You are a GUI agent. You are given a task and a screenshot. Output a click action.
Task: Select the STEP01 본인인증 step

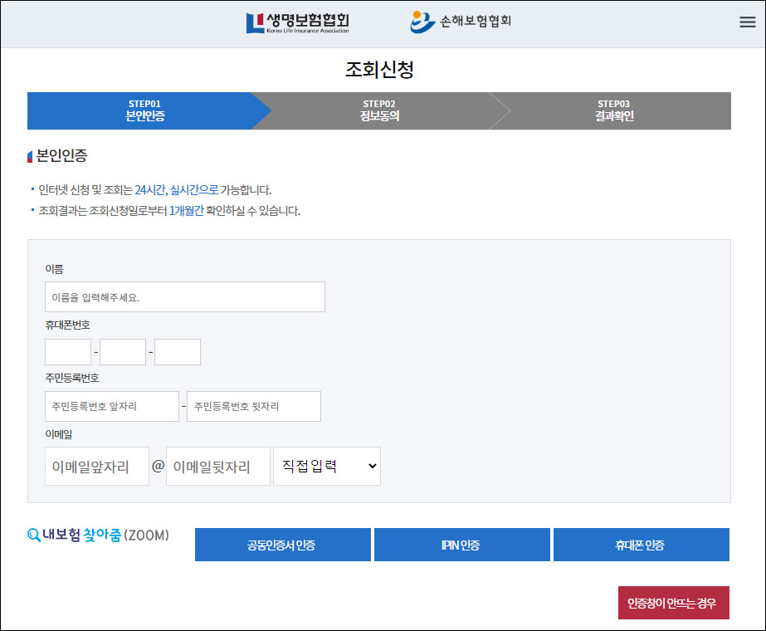[x=145, y=110]
